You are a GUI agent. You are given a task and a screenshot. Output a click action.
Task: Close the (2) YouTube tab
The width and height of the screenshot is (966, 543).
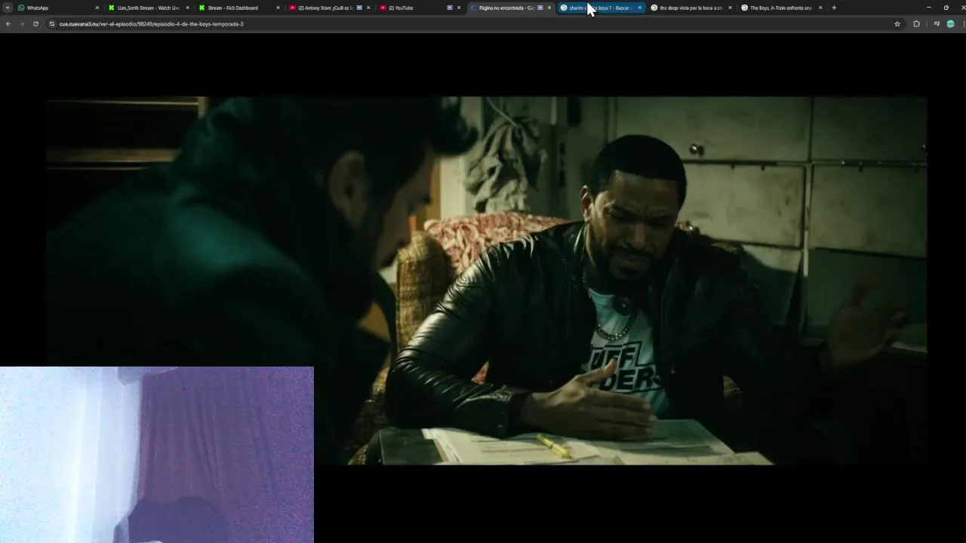click(459, 8)
